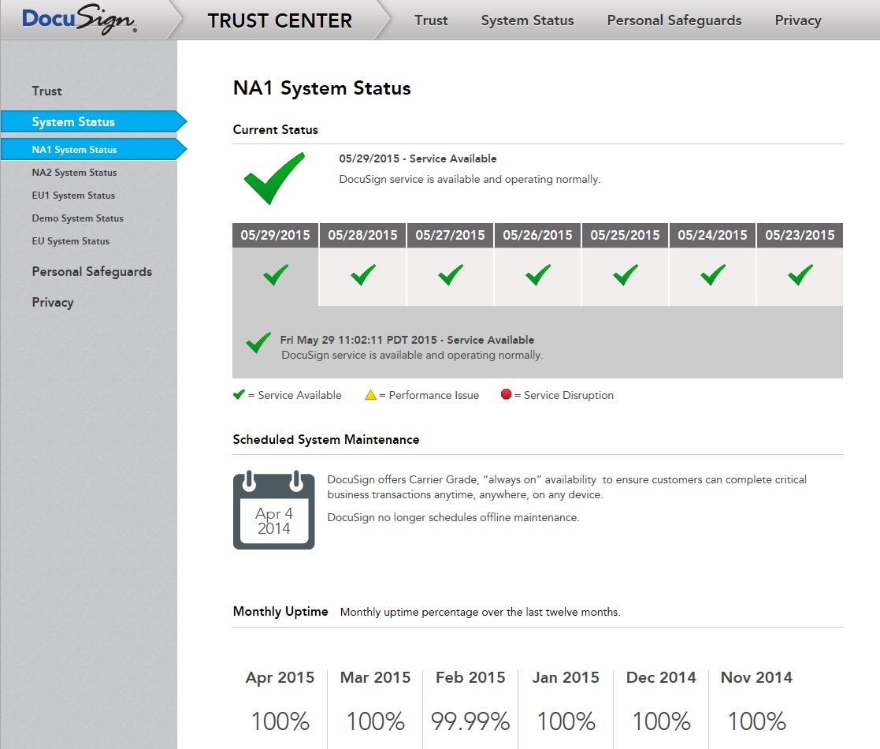Open Personal Safeguards in the top navigation
Viewport: 880px width, 749px height.
674,20
